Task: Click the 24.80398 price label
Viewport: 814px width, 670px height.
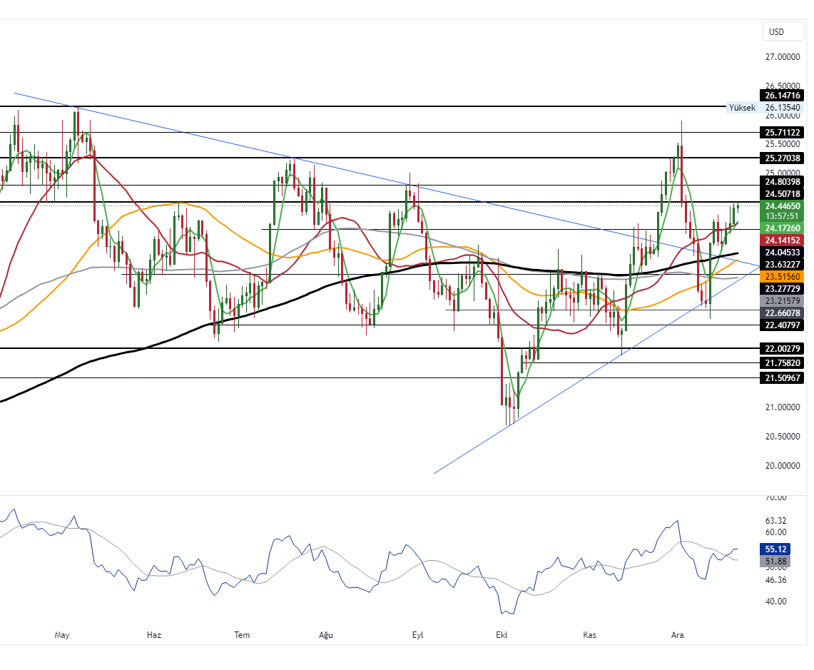Action: tap(782, 183)
